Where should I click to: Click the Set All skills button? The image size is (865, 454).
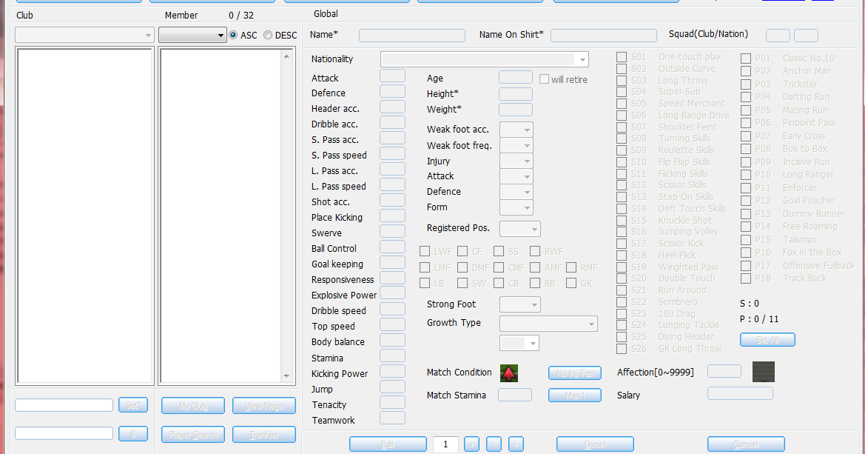point(767,339)
